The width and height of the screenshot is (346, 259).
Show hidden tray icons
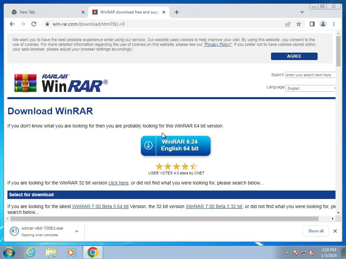pos(287,253)
